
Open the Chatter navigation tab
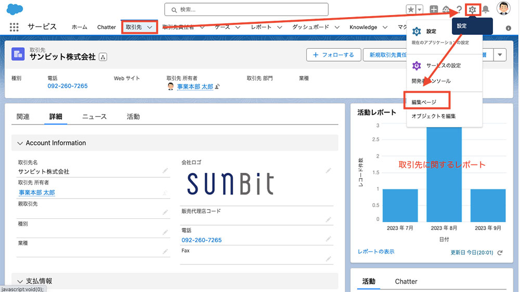pyautogui.click(x=107, y=27)
